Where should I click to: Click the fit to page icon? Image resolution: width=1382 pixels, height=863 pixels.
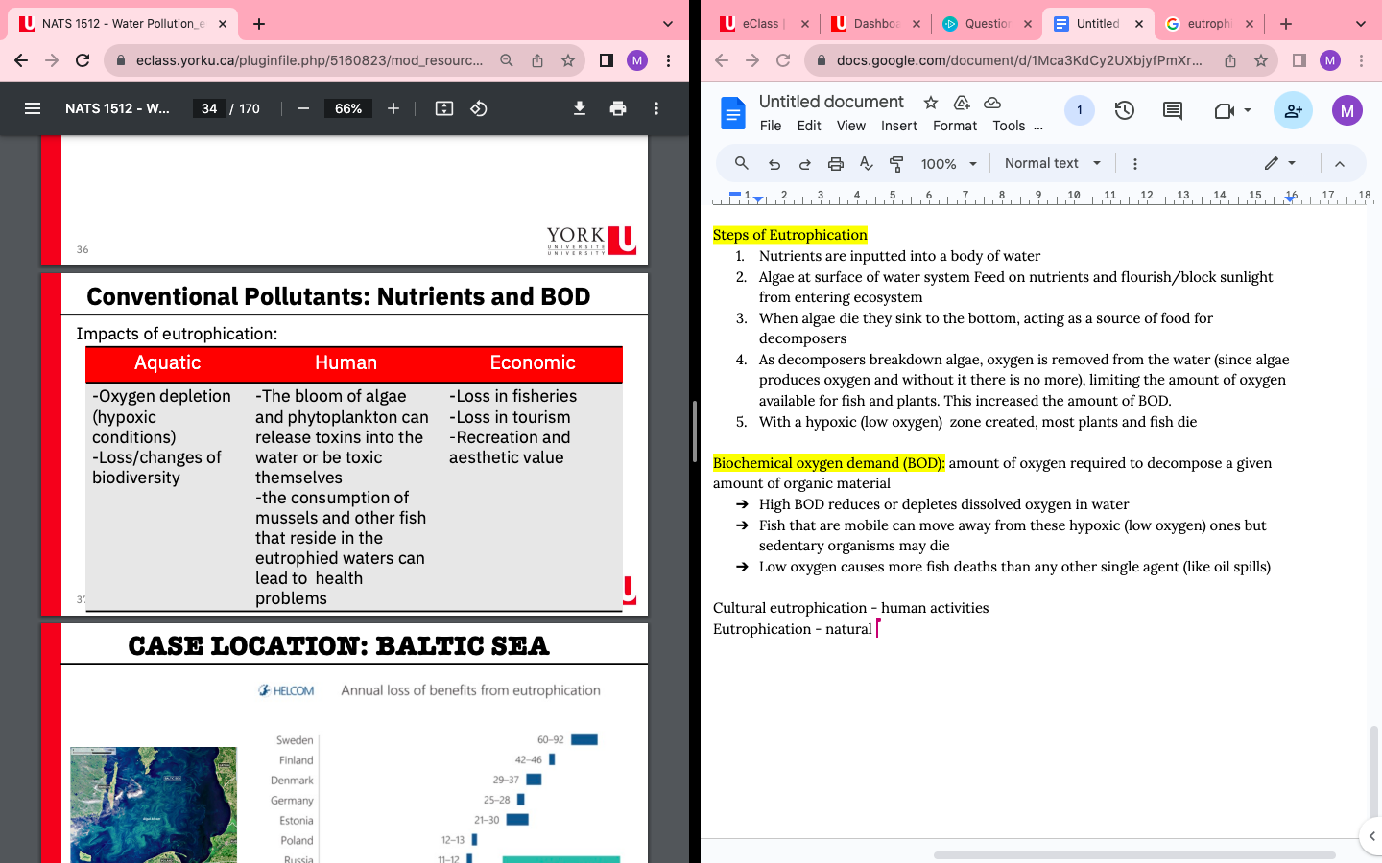[443, 108]
